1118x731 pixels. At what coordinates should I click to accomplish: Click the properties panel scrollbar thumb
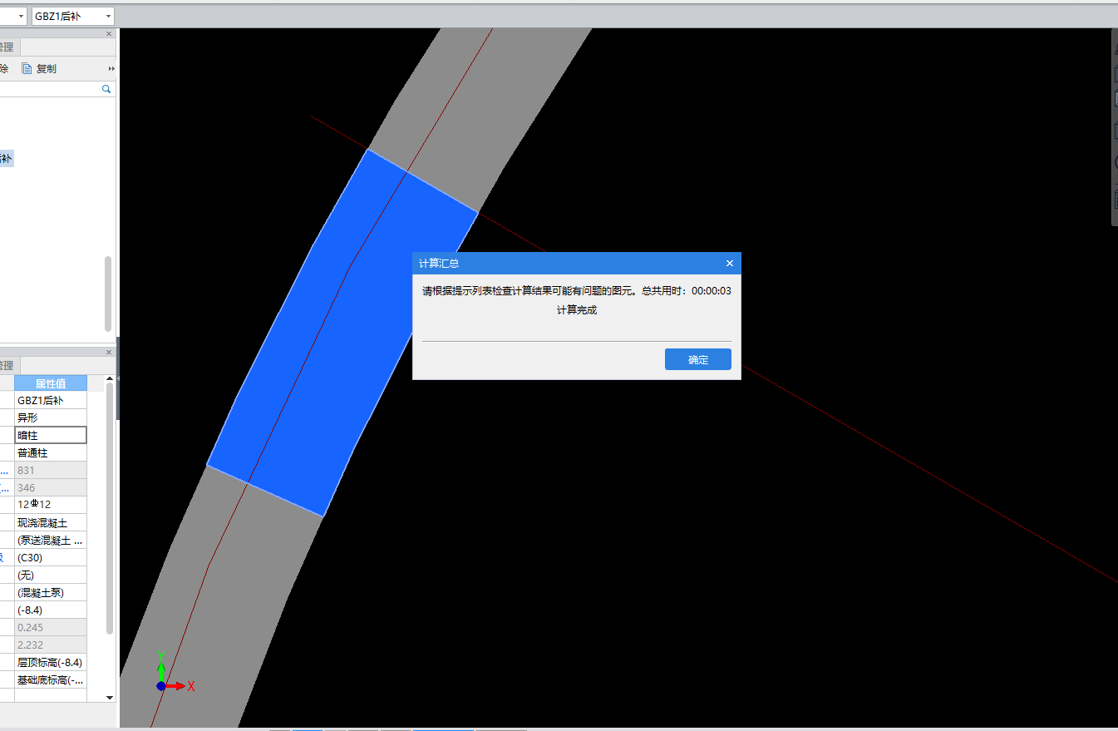(110, 507)
